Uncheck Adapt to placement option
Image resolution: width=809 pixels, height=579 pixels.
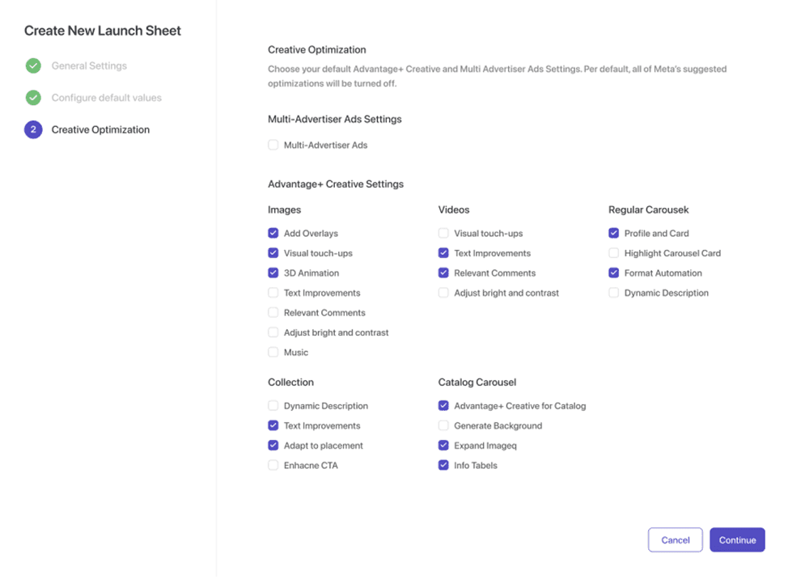pyautogui.click(x=273, y=446)
